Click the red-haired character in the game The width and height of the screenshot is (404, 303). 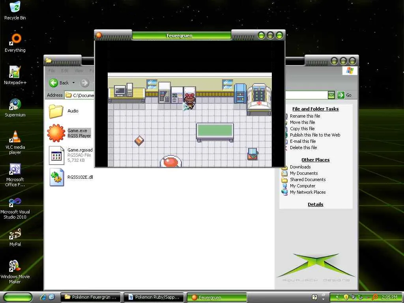190,101
